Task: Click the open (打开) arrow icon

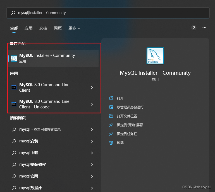Action: (x=111, y=98)
